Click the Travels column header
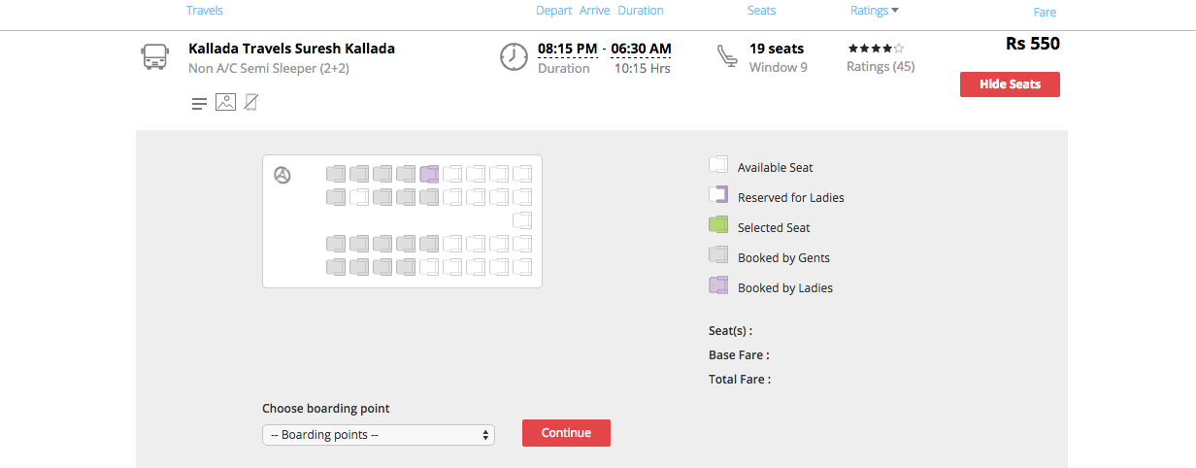1196x468 pixels. [x=204, y=11]
